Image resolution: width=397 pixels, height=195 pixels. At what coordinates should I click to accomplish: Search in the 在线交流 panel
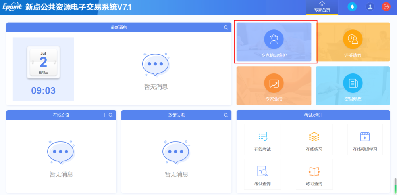[111, 115]
